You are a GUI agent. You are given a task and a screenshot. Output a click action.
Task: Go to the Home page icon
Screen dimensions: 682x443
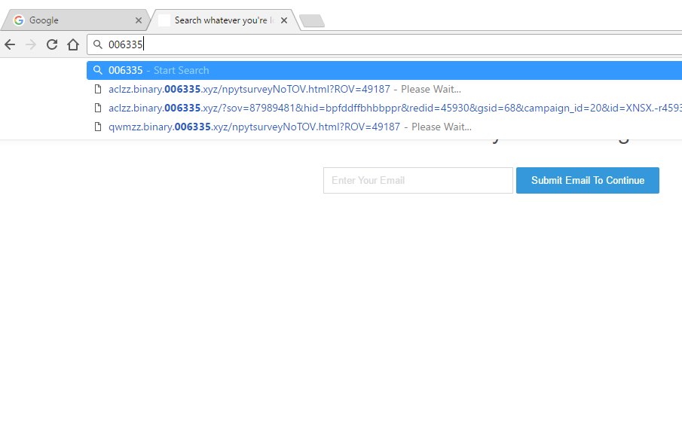[x=73, y=44]
